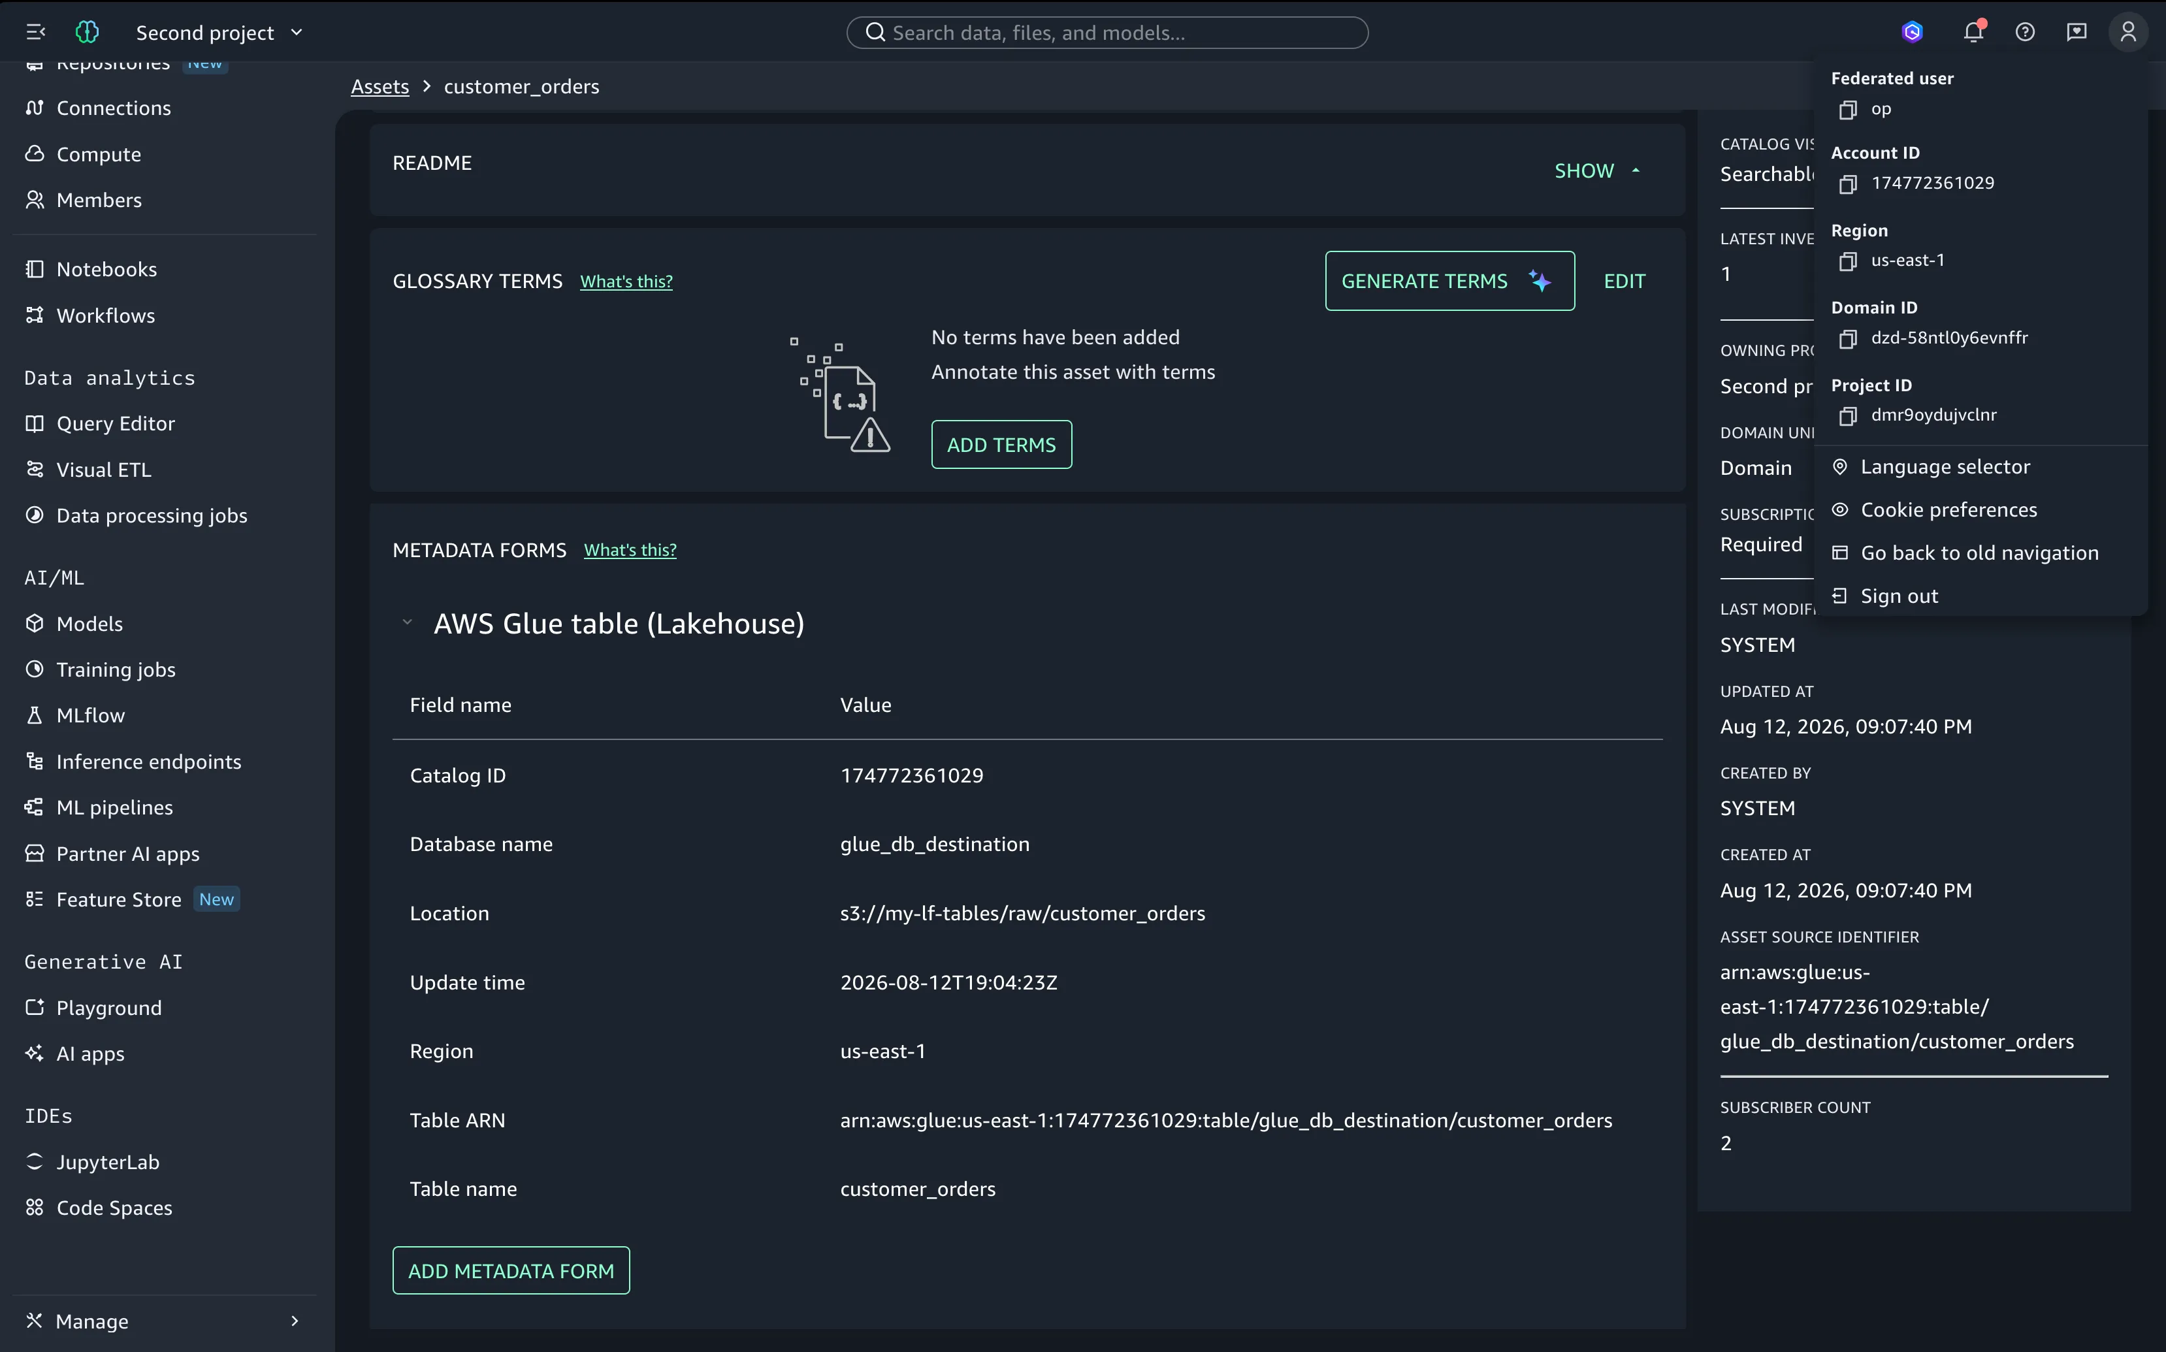2166x1352 pixels.
Task: Click the Manage tools icon
Action: [34, 1321]
